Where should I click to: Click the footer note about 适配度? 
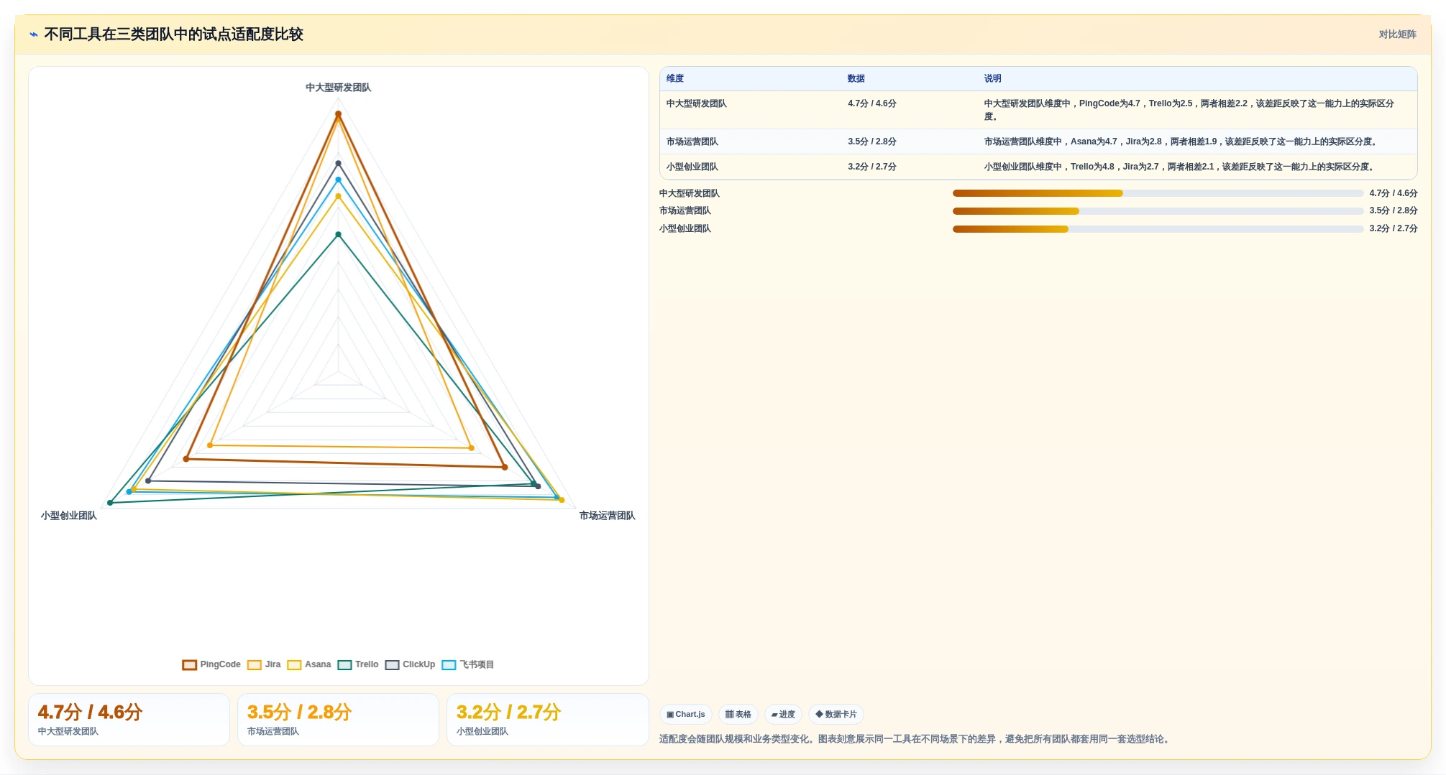pos(915,739)
